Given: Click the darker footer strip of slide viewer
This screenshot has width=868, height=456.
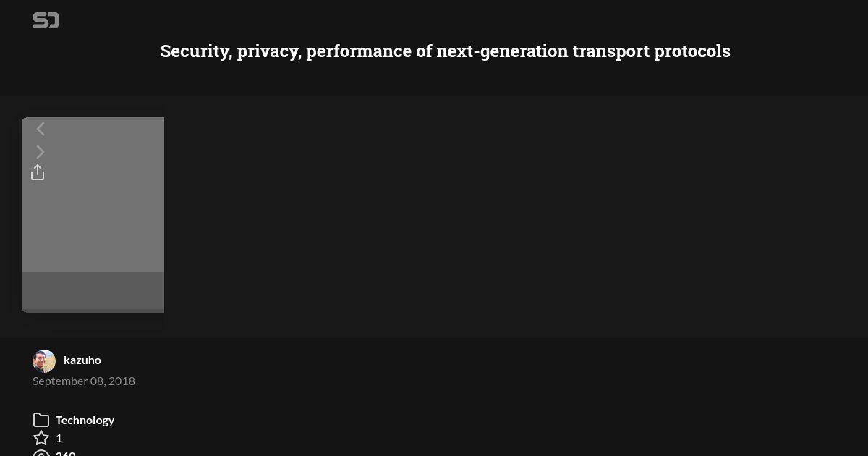Looking at the screenshot, I should coord(93,290).
